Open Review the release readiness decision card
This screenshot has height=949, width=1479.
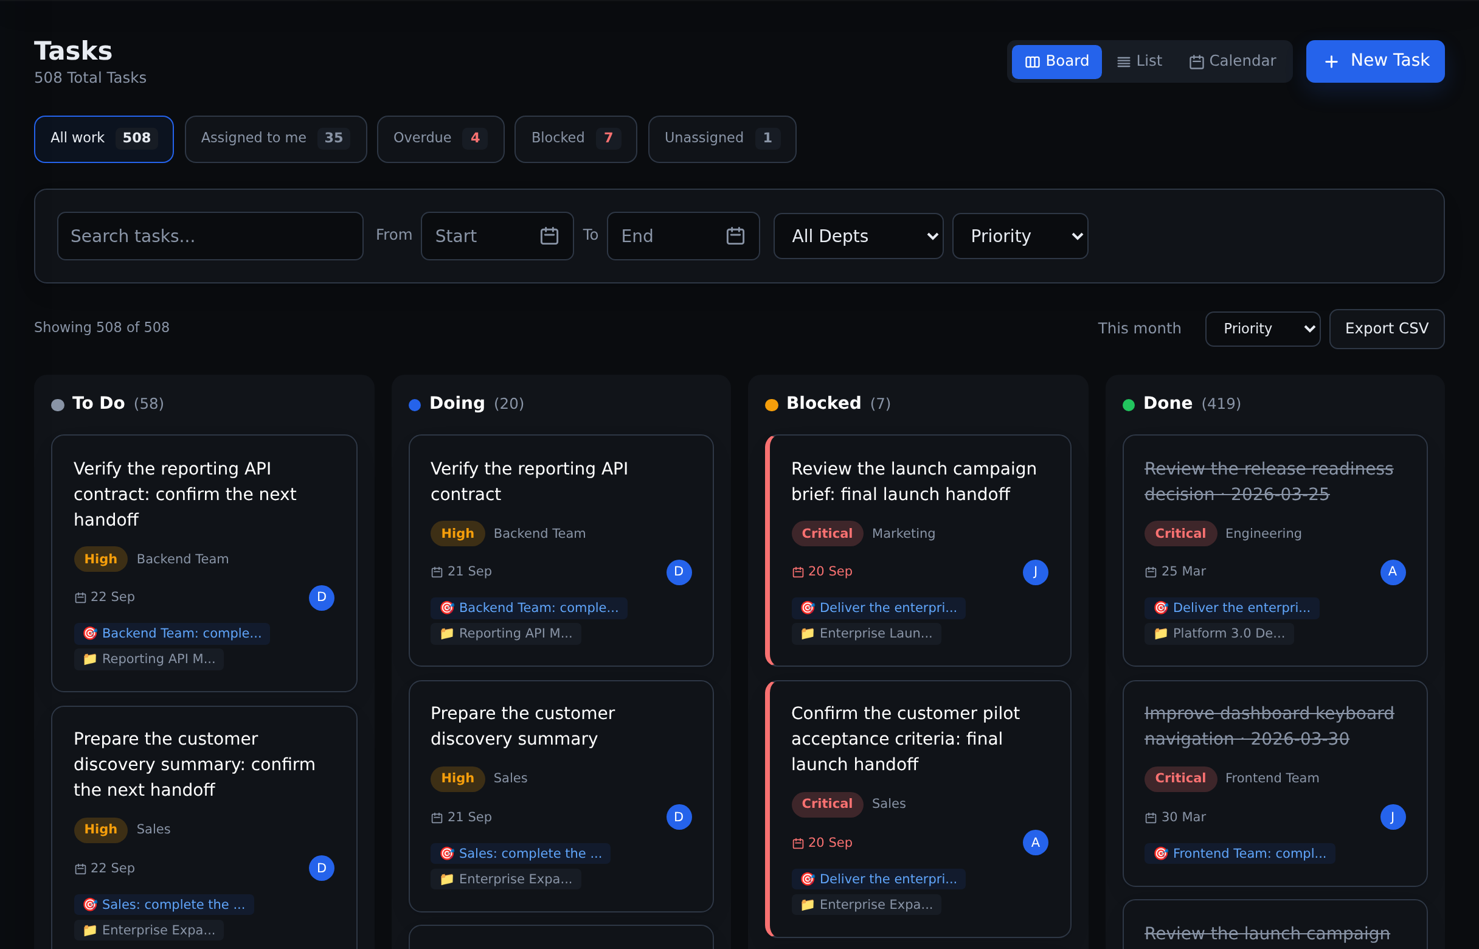(x=1275, y=551)
